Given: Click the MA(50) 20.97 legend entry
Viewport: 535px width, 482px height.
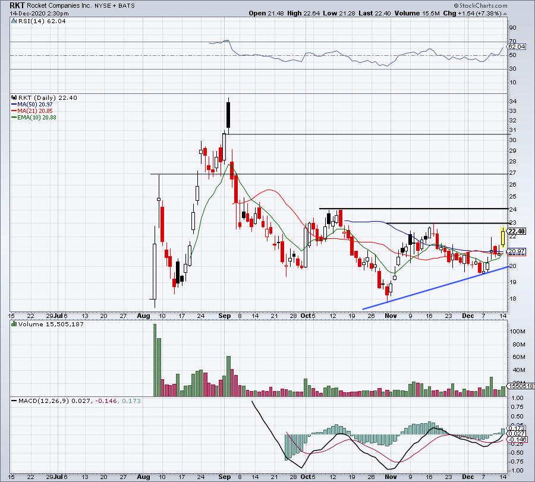Looking at the screenshot, I should 35,105.
